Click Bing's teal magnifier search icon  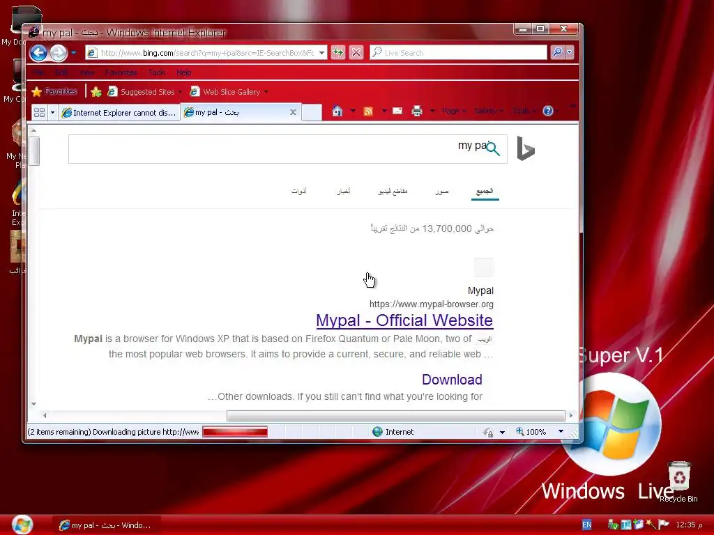click(493, 149)
